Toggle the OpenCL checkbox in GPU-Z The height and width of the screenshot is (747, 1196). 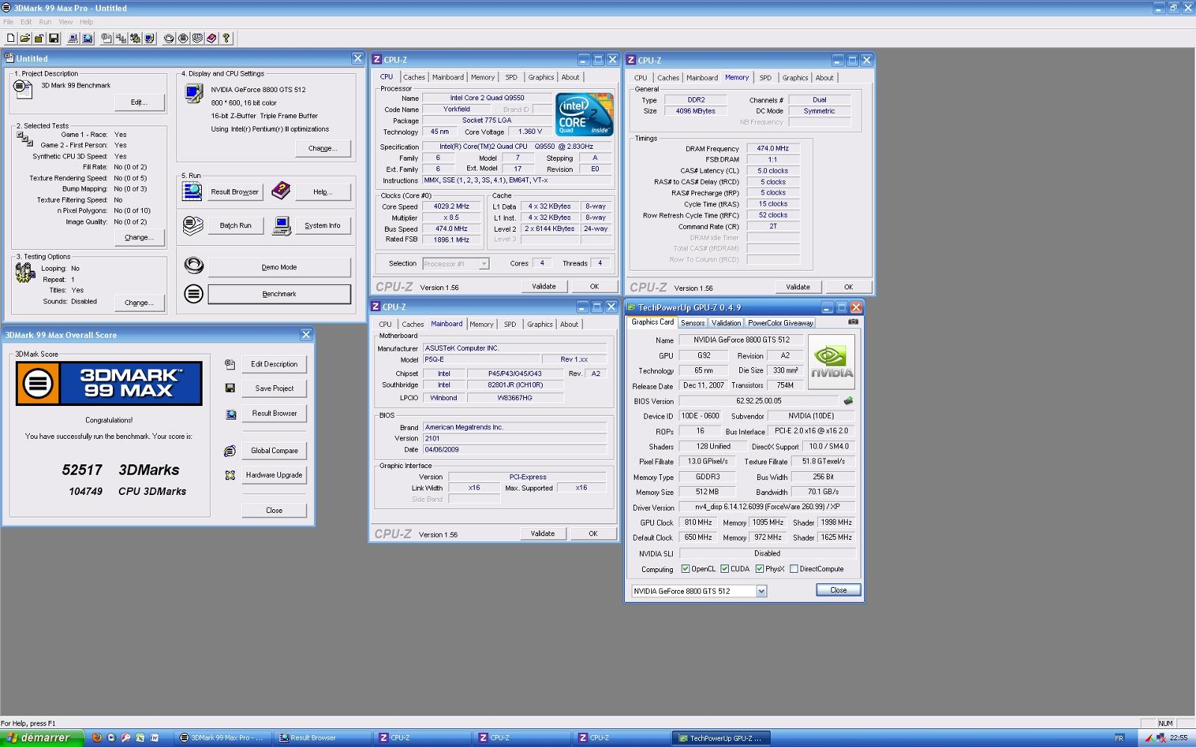click(x=685, y=568)
